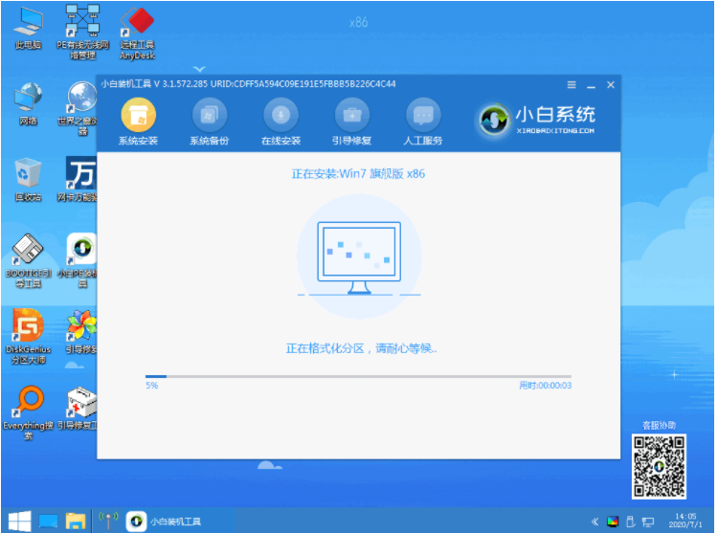Open 回收站 recycle bin icon
The width and height of the screenshot is (718, 533).
28,179
